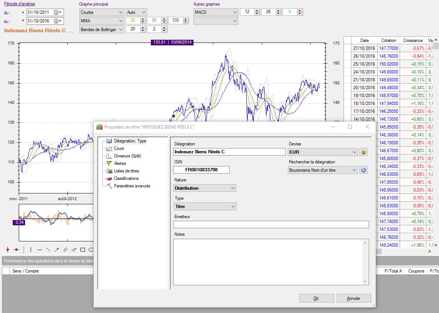Click the Ok button
This screenshot has height=313, width=439.
point(316,298)
